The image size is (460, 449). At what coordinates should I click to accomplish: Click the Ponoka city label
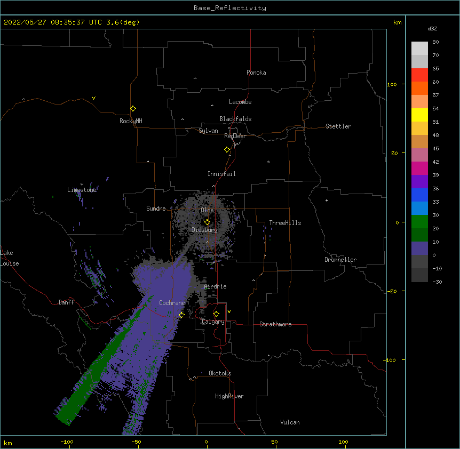point(256,73)
